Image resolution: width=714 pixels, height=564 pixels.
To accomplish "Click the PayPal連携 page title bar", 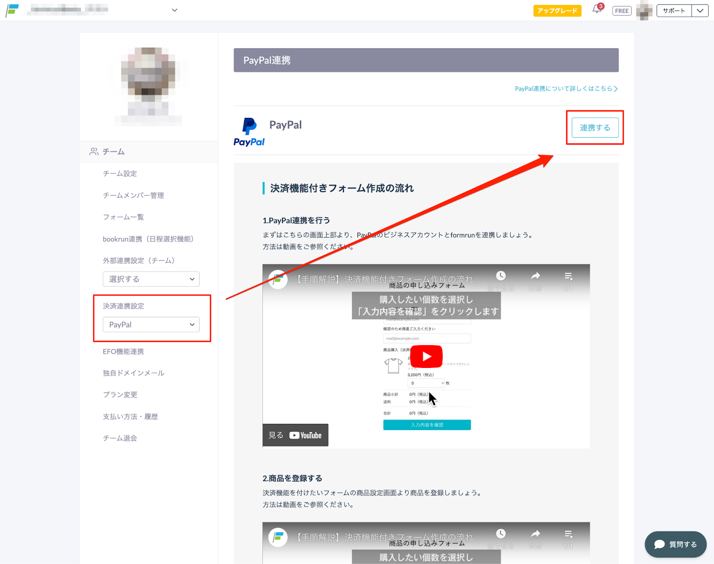I will (426, 60).
